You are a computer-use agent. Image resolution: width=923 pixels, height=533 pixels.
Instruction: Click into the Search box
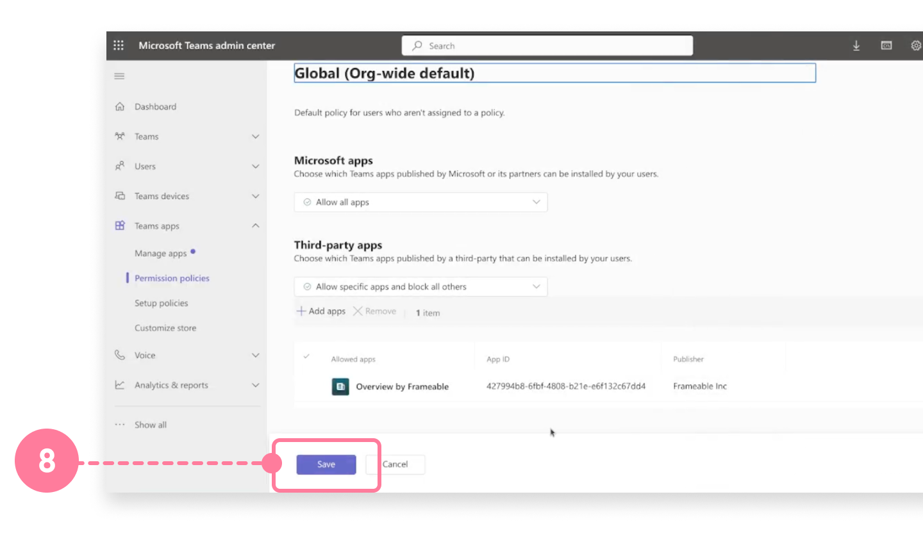(x=547, y=45)
